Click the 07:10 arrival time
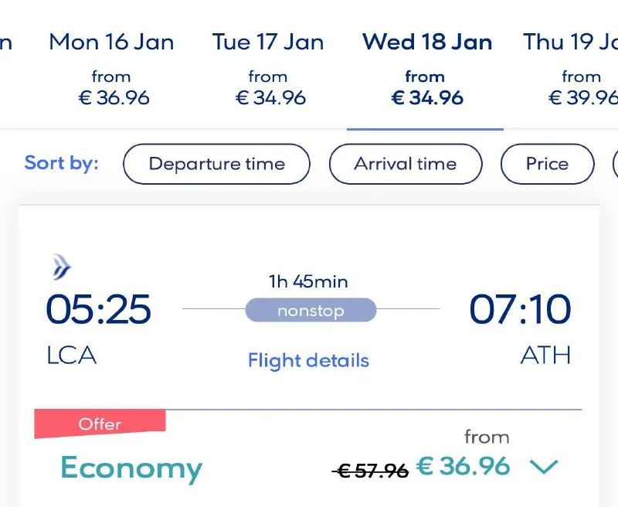Image resolution: width=618 pixels, height=507 pixels. [x=520, y=310]
